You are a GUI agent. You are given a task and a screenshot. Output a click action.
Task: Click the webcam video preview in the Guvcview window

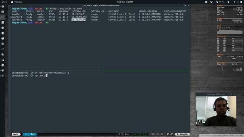click(216, 111)
